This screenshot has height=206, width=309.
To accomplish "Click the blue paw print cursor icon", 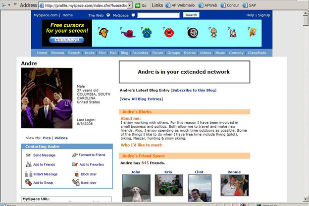I will pos(147,33).
